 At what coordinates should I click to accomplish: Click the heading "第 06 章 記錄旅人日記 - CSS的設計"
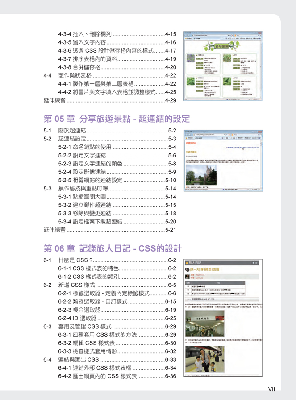113,248
